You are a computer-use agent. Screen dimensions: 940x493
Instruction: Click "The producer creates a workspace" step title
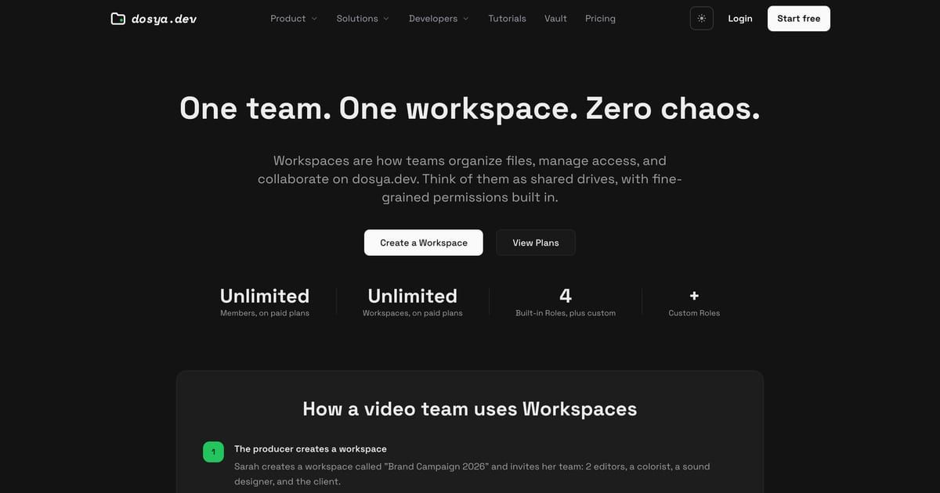coord(310,449)
